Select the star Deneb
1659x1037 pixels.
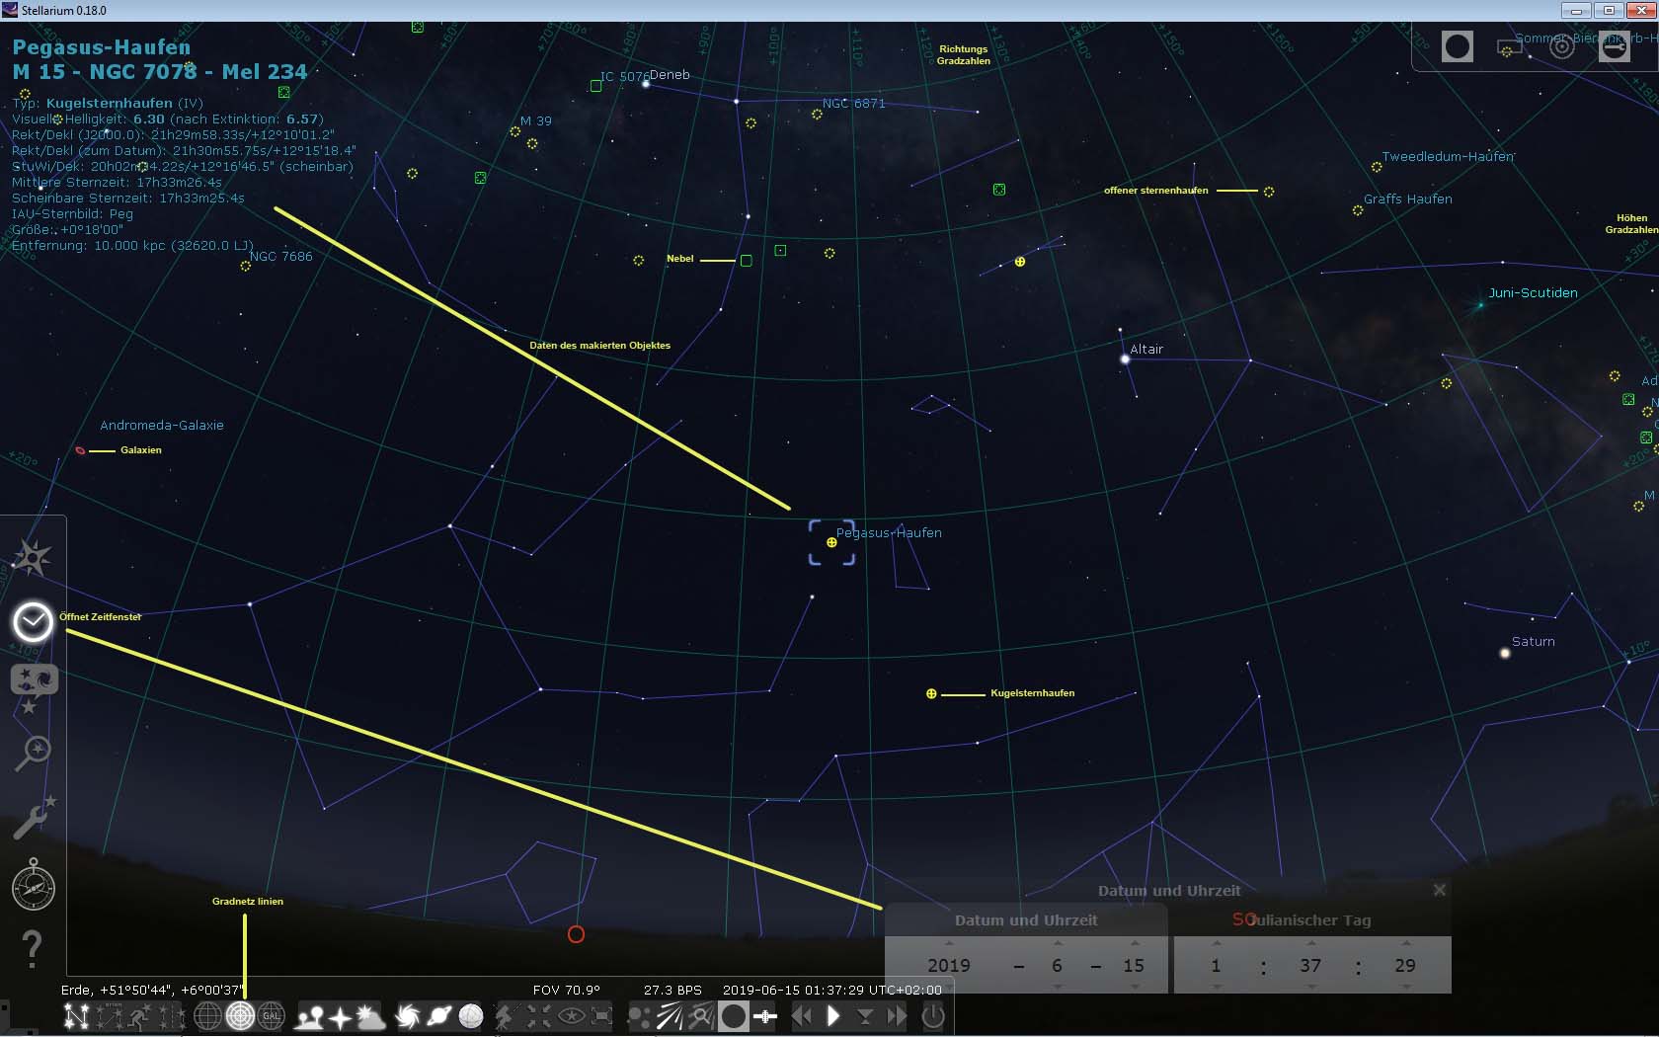646,84
